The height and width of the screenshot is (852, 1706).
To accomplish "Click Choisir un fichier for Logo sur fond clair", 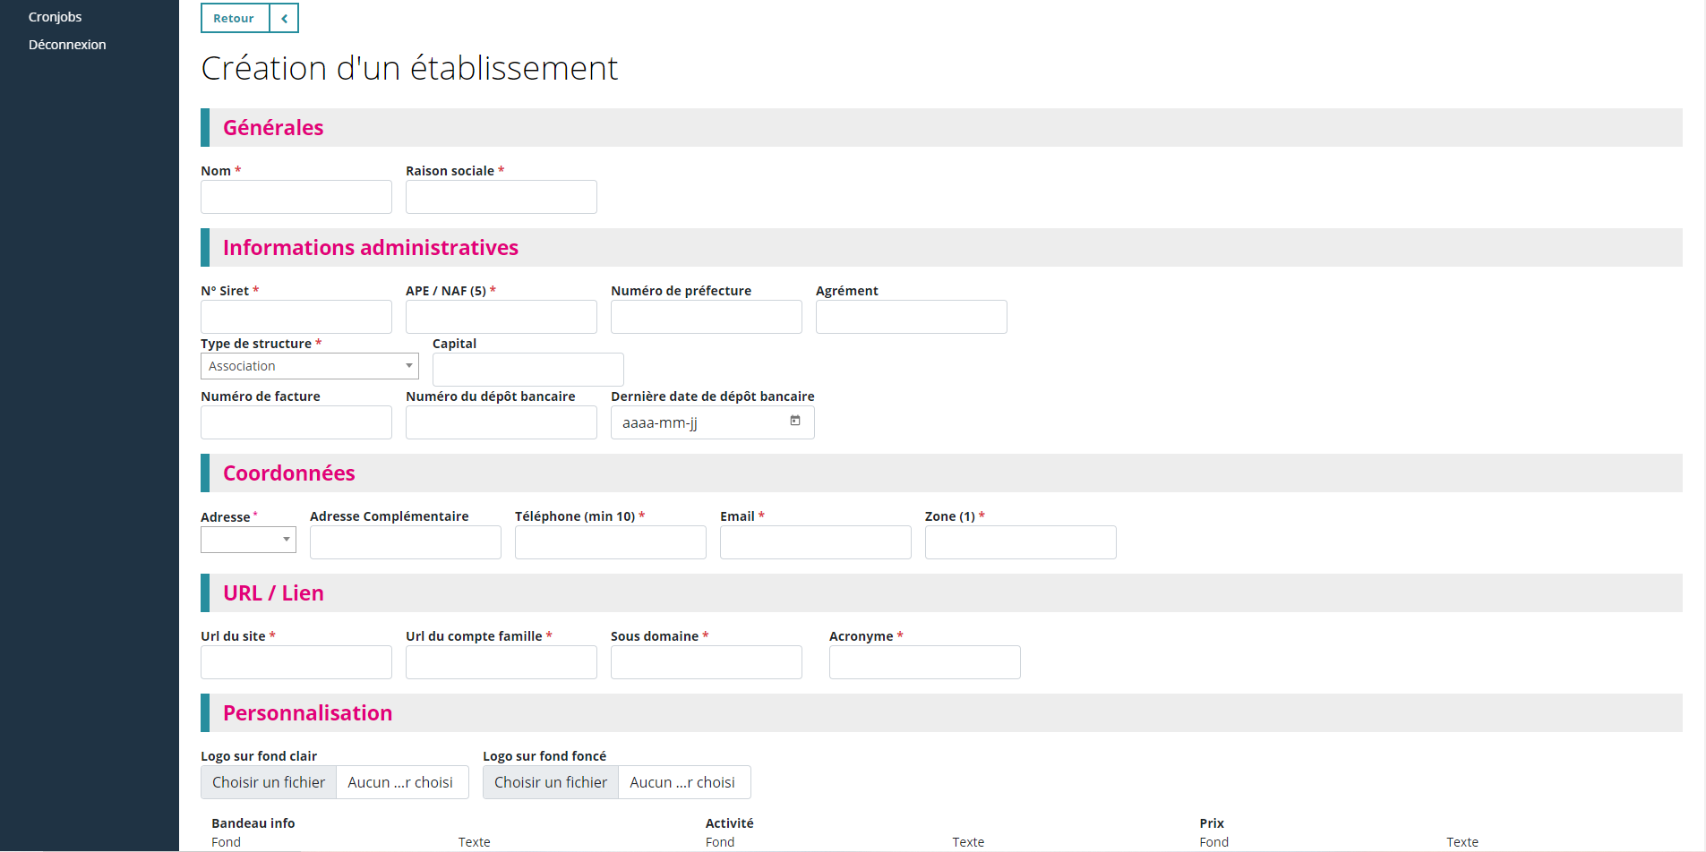I will pos(269,782).
